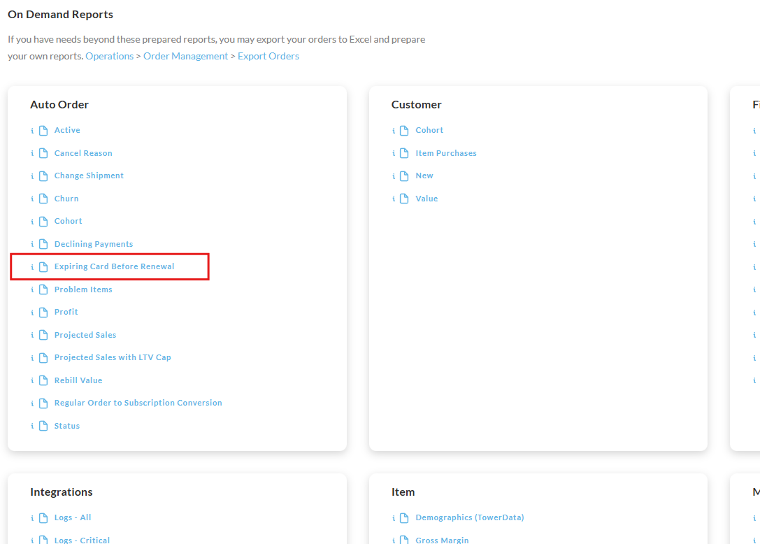The image size is (760, 544).
Task: Open Projected Sales with LTV Cap report
Action: click(113, 357)
